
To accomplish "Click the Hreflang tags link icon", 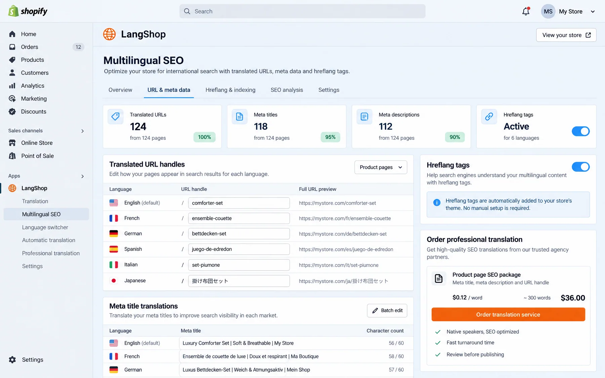I will (489, 117).
